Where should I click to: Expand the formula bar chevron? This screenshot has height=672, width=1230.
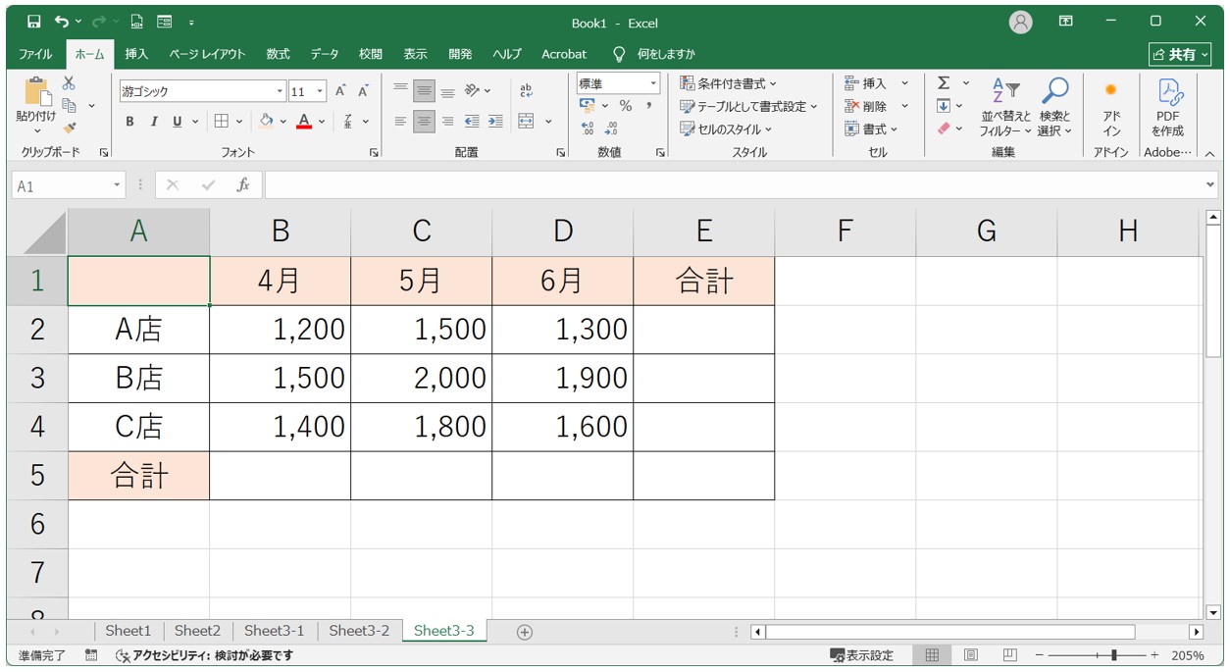pos(1210,184)
